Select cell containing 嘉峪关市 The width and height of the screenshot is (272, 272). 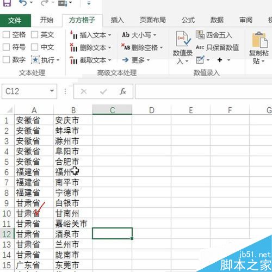[x=73, y=224]
